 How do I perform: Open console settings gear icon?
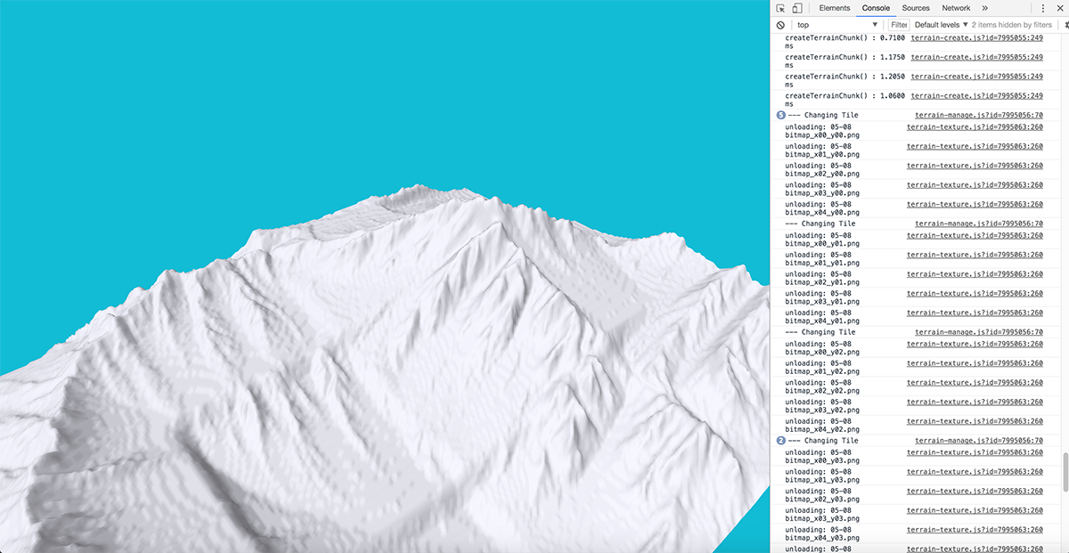[x=1065, y=25]
